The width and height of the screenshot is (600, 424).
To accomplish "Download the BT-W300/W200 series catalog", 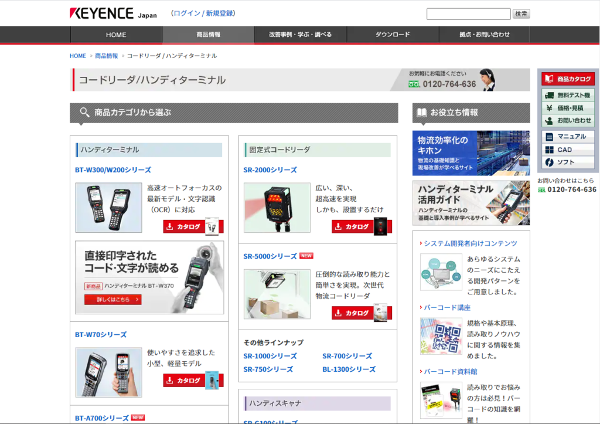I will coord(193,226).
